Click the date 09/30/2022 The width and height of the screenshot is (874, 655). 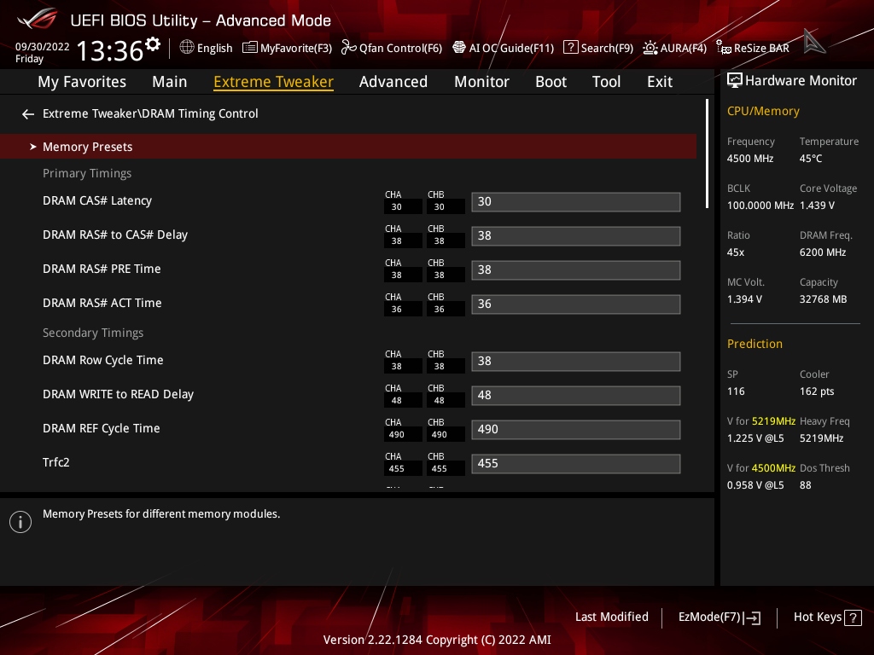43,47
